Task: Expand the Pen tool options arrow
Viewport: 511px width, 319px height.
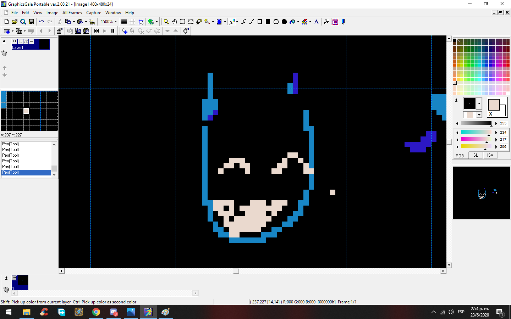Action: click(x=237, y=22)
